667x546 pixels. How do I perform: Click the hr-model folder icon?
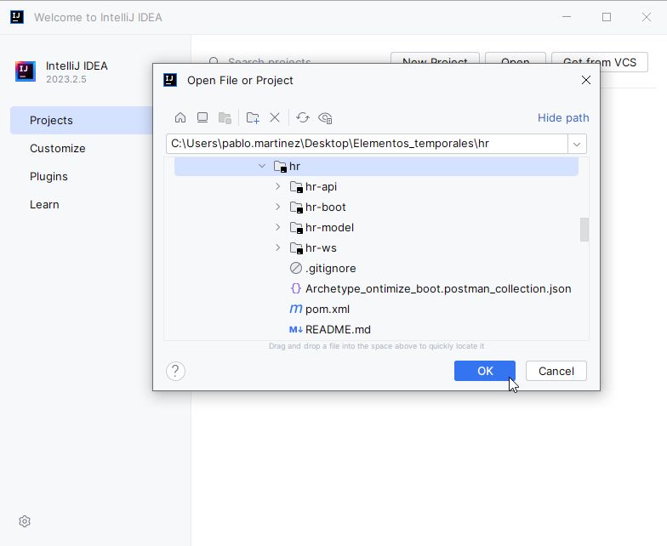tap(296, 228)
